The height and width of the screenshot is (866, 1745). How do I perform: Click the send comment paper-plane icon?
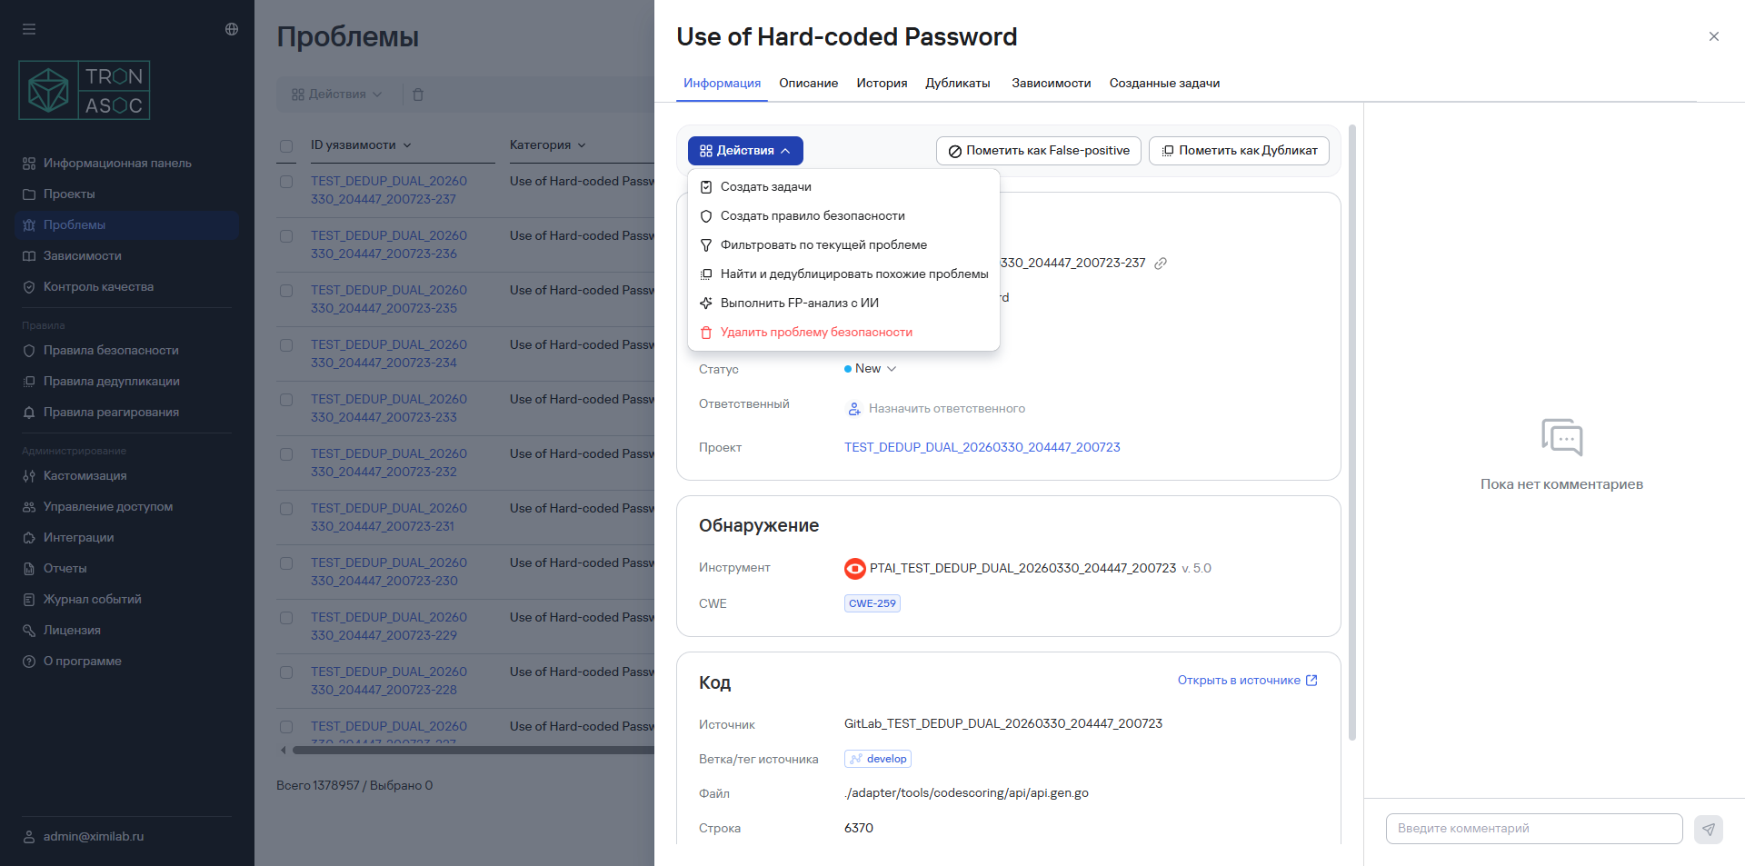tap(1708, 829)
